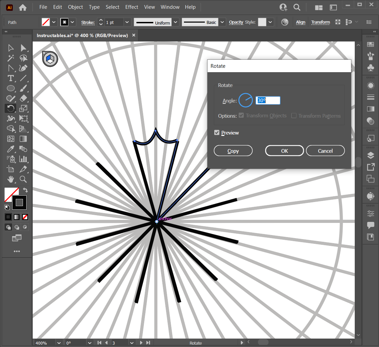Open the Uniform stroke profile dropdown
379x347 pixels.
coord(176,22)
